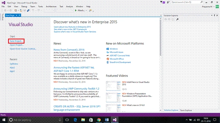Show hidden system tray icons

(x=186, y=120)
